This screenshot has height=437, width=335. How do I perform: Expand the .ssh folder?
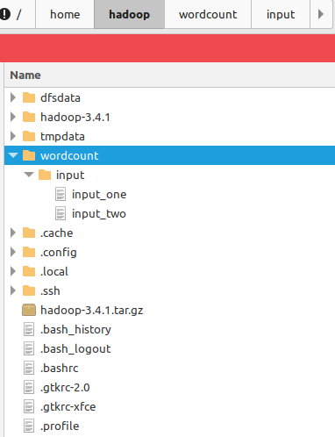pyautogui.click(x=12, y=290)
